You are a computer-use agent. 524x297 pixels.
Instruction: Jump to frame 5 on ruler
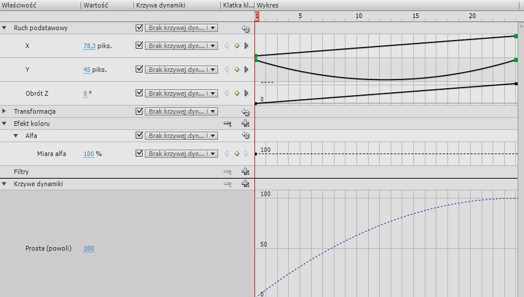click(300, 16)
